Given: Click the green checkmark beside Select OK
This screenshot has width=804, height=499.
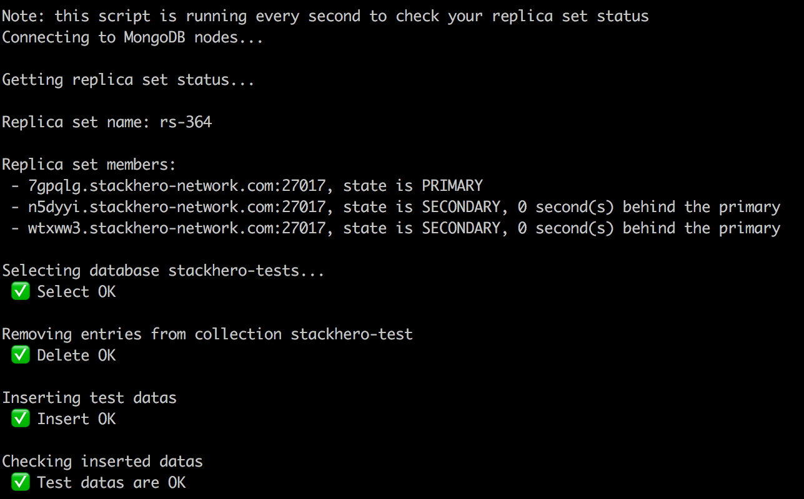Looking at the screenshot, I should (21, 292).
